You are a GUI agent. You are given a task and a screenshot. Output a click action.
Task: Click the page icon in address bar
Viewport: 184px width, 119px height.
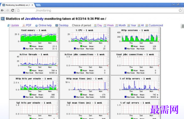point(18,10)
